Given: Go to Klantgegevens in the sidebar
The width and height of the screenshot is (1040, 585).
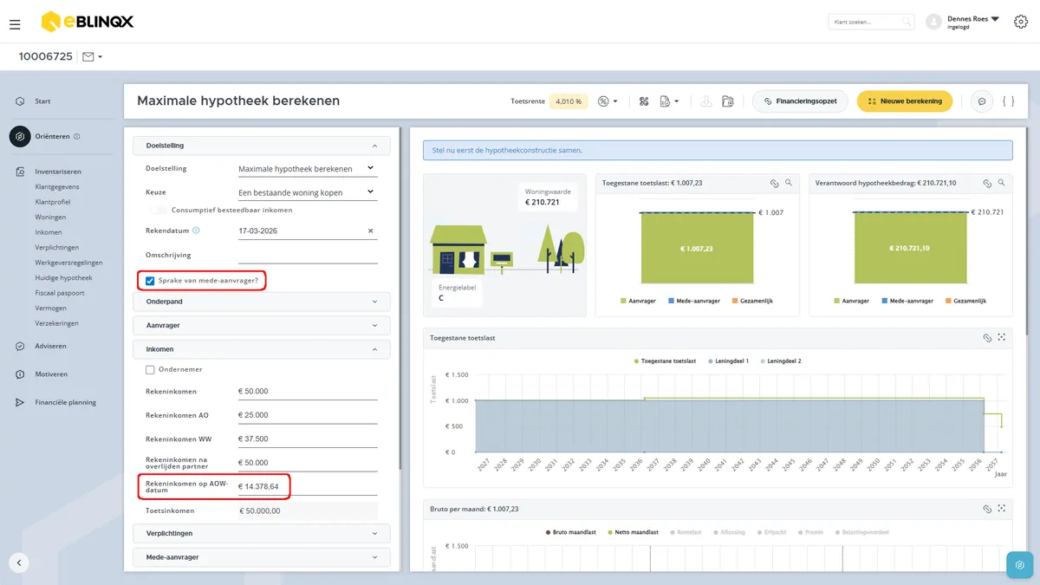Looking at the screenshot, I should (x=56, y=187).
